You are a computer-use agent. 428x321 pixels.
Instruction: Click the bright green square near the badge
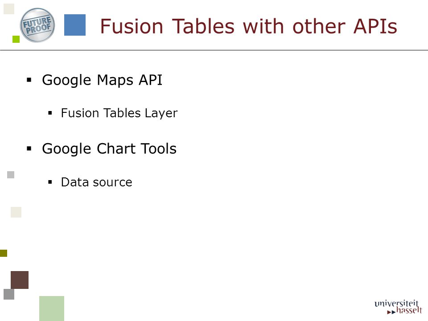click(x=16, y=39)
